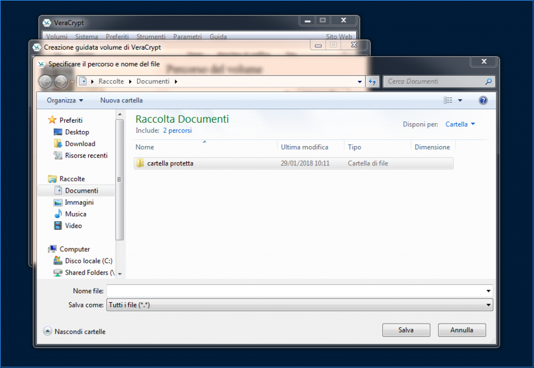Viewport: 534px width, 368px height.
Task: Click the Back navigation arrow button
Action: pos(46,81)
